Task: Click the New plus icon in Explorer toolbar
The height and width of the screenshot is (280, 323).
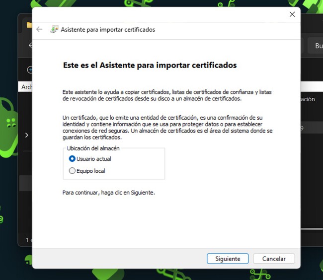Action: (30, 70)
